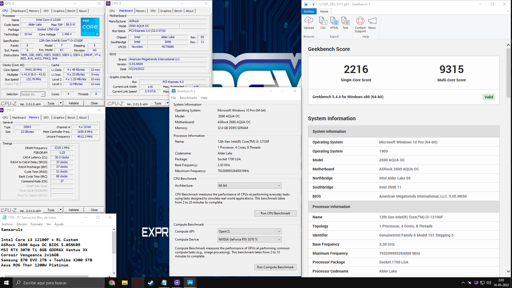The image size is (512, 288).
Task: Open the volume tray icon
Action: click(489, 283)
